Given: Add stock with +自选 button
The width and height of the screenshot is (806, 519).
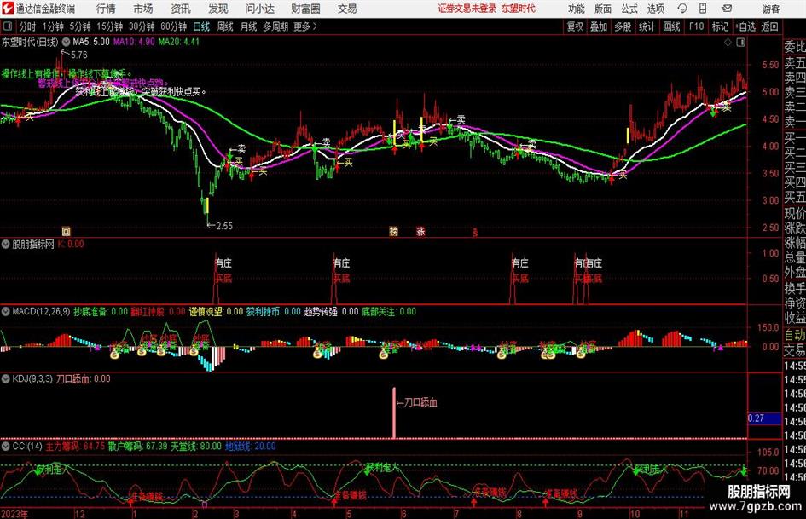Looking at the screenshot, I should coord(745,26).
